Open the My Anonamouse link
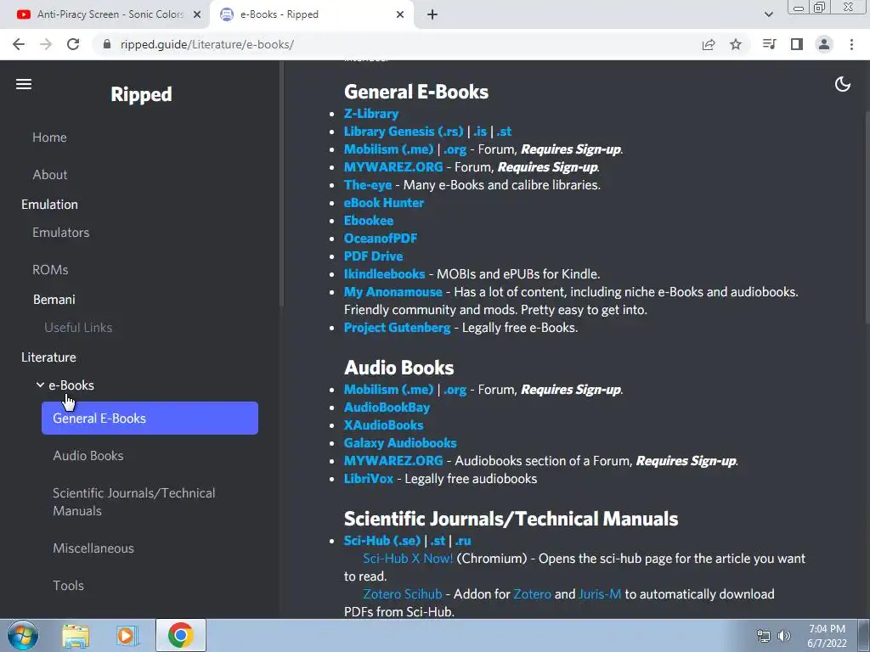Image resolution: width=870 pixels, height=652 pixels. pyautogui.click(x=393, y=292)
